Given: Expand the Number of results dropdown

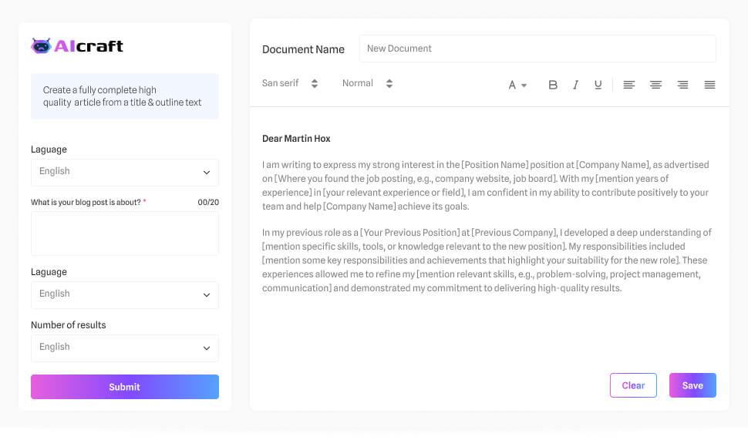Looking at the screenshot, I should click(124, 348).
